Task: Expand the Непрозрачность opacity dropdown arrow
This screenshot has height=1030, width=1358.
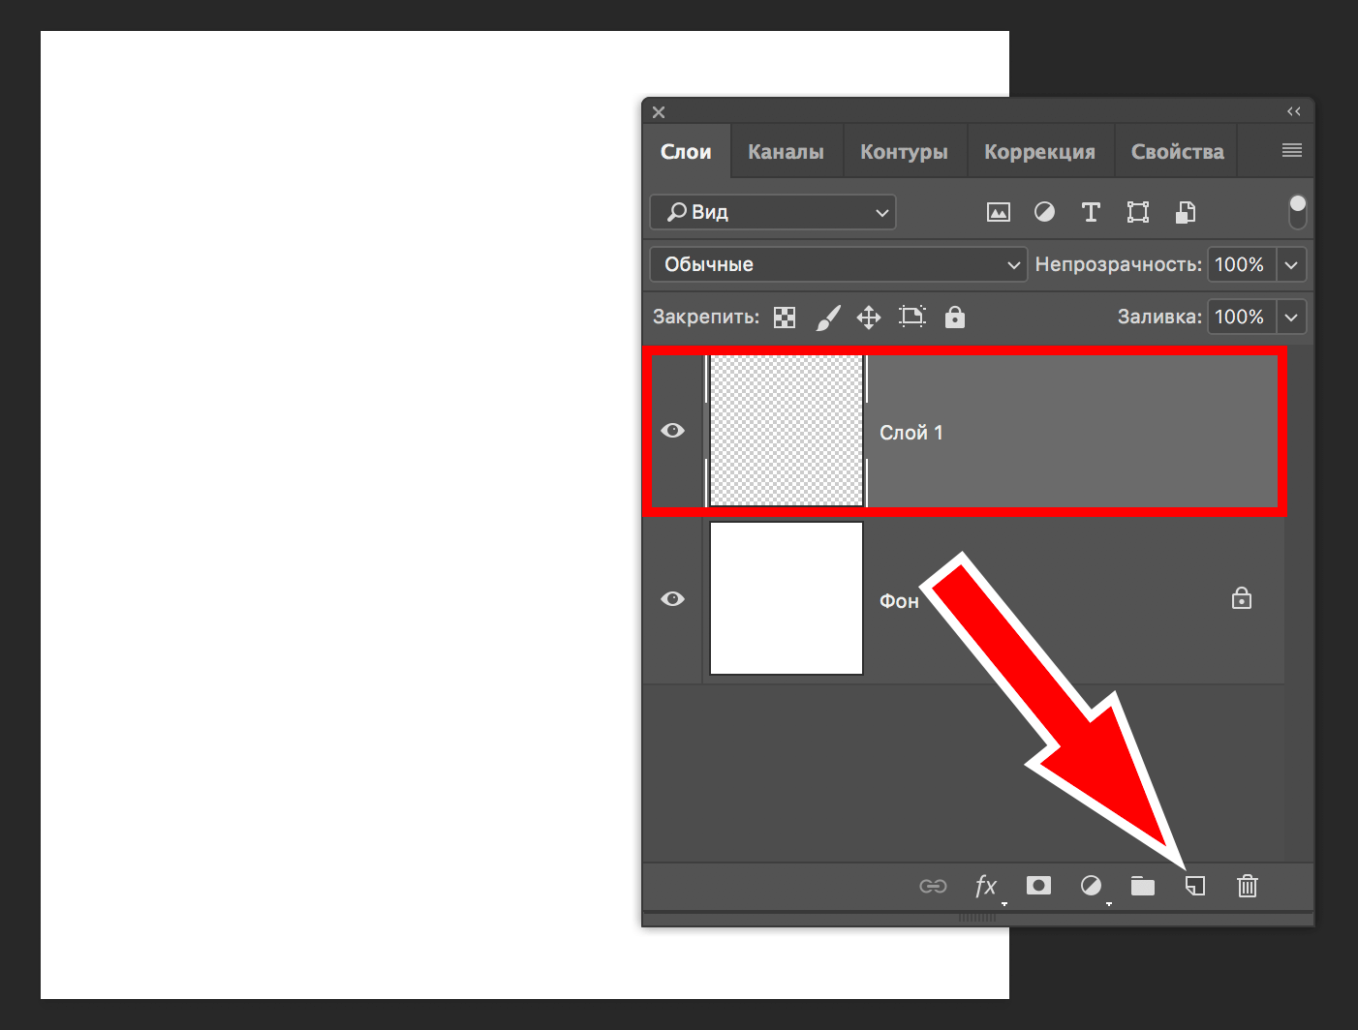Action: pos(1291,264)
